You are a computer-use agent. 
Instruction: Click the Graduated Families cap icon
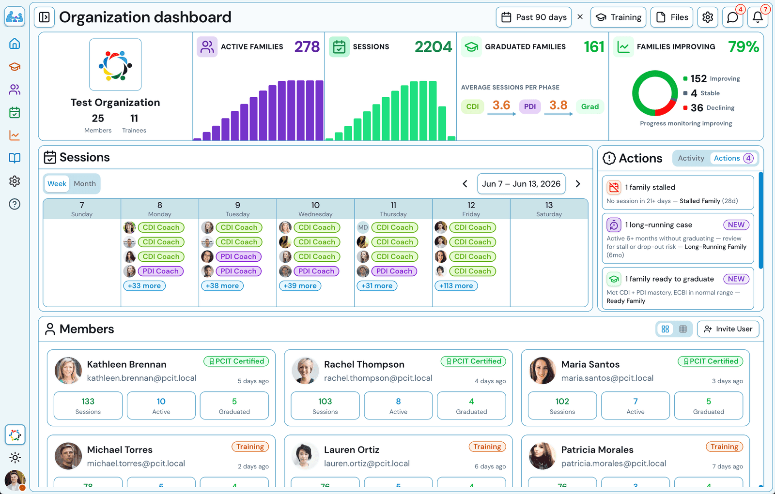(471, 47)
